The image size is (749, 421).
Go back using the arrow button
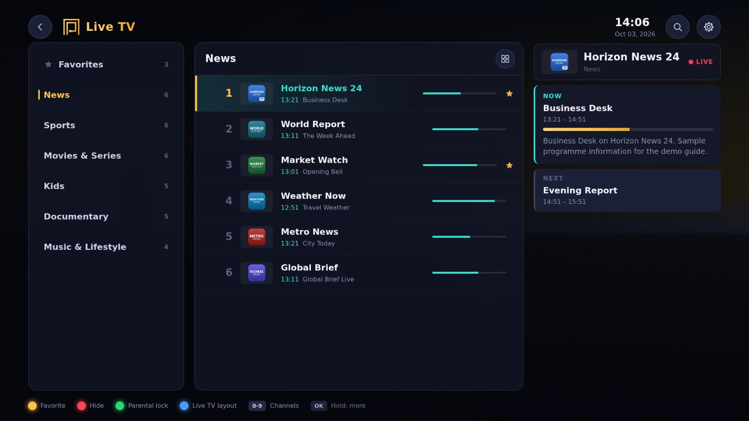(x=40, y=27)
